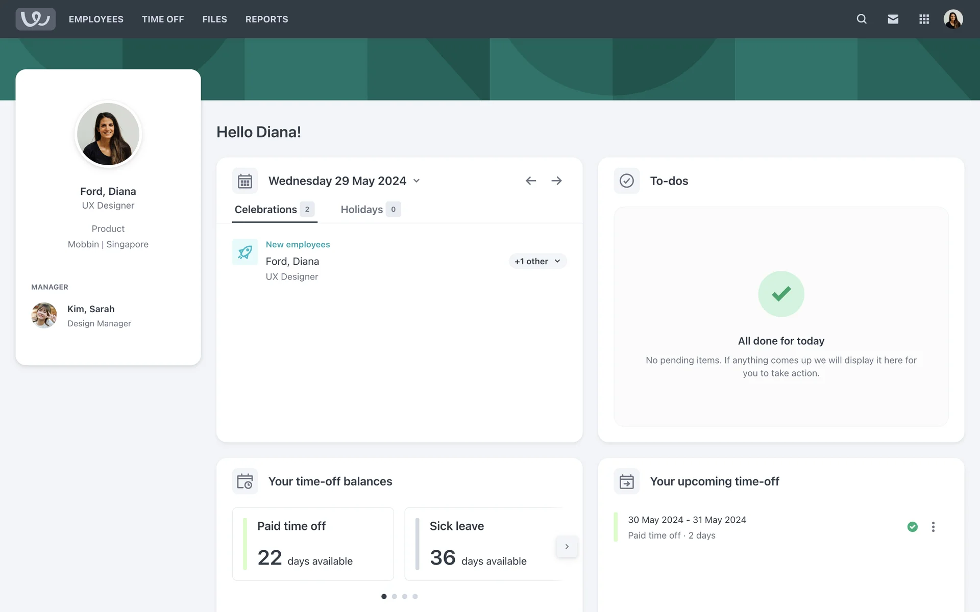Image resolution: width=980 pixels, height=612 pixels.
Task: Open the inbox mail icon
Action: (893, 19)
